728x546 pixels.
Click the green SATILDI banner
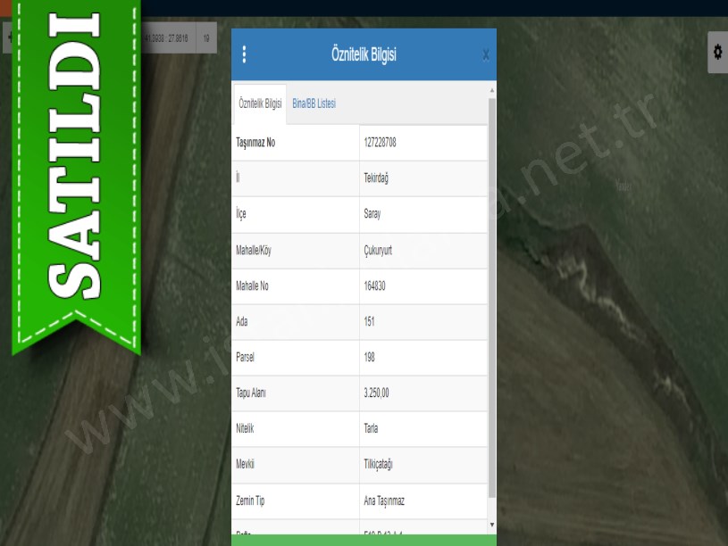[x=75, y=170]
